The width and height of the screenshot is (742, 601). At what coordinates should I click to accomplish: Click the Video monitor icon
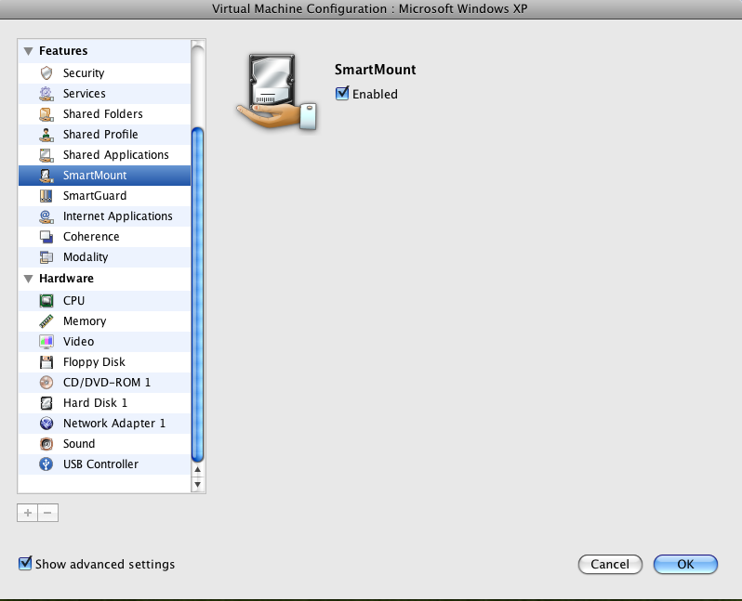46,342
